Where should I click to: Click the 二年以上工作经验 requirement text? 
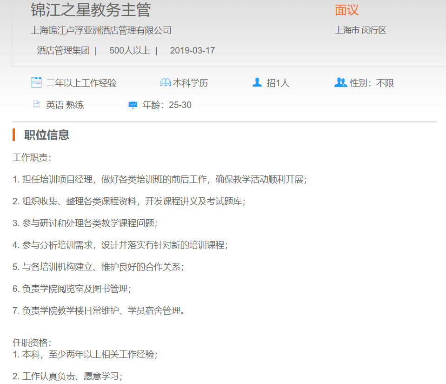(x=81, y=83)
